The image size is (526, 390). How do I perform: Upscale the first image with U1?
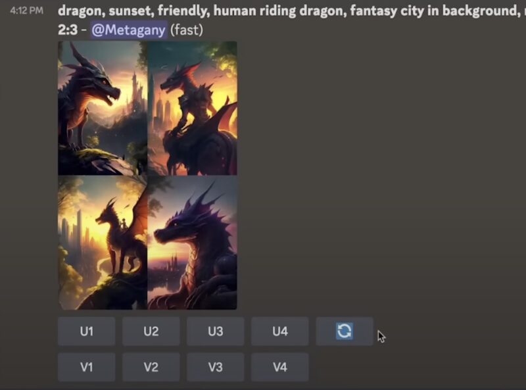(x=87, y=331)
